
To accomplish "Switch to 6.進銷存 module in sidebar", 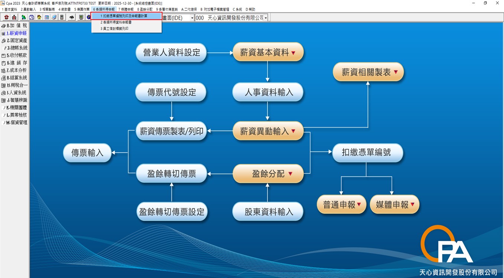I will (14, 63).
